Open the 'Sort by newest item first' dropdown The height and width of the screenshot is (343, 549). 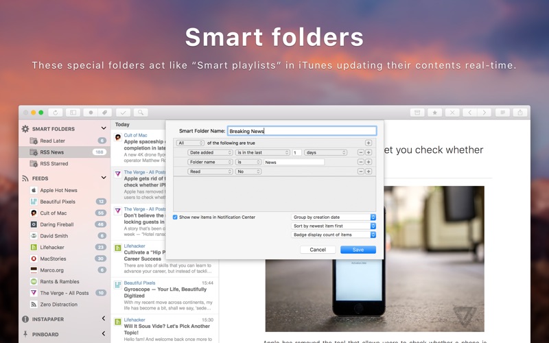(334, 226)
